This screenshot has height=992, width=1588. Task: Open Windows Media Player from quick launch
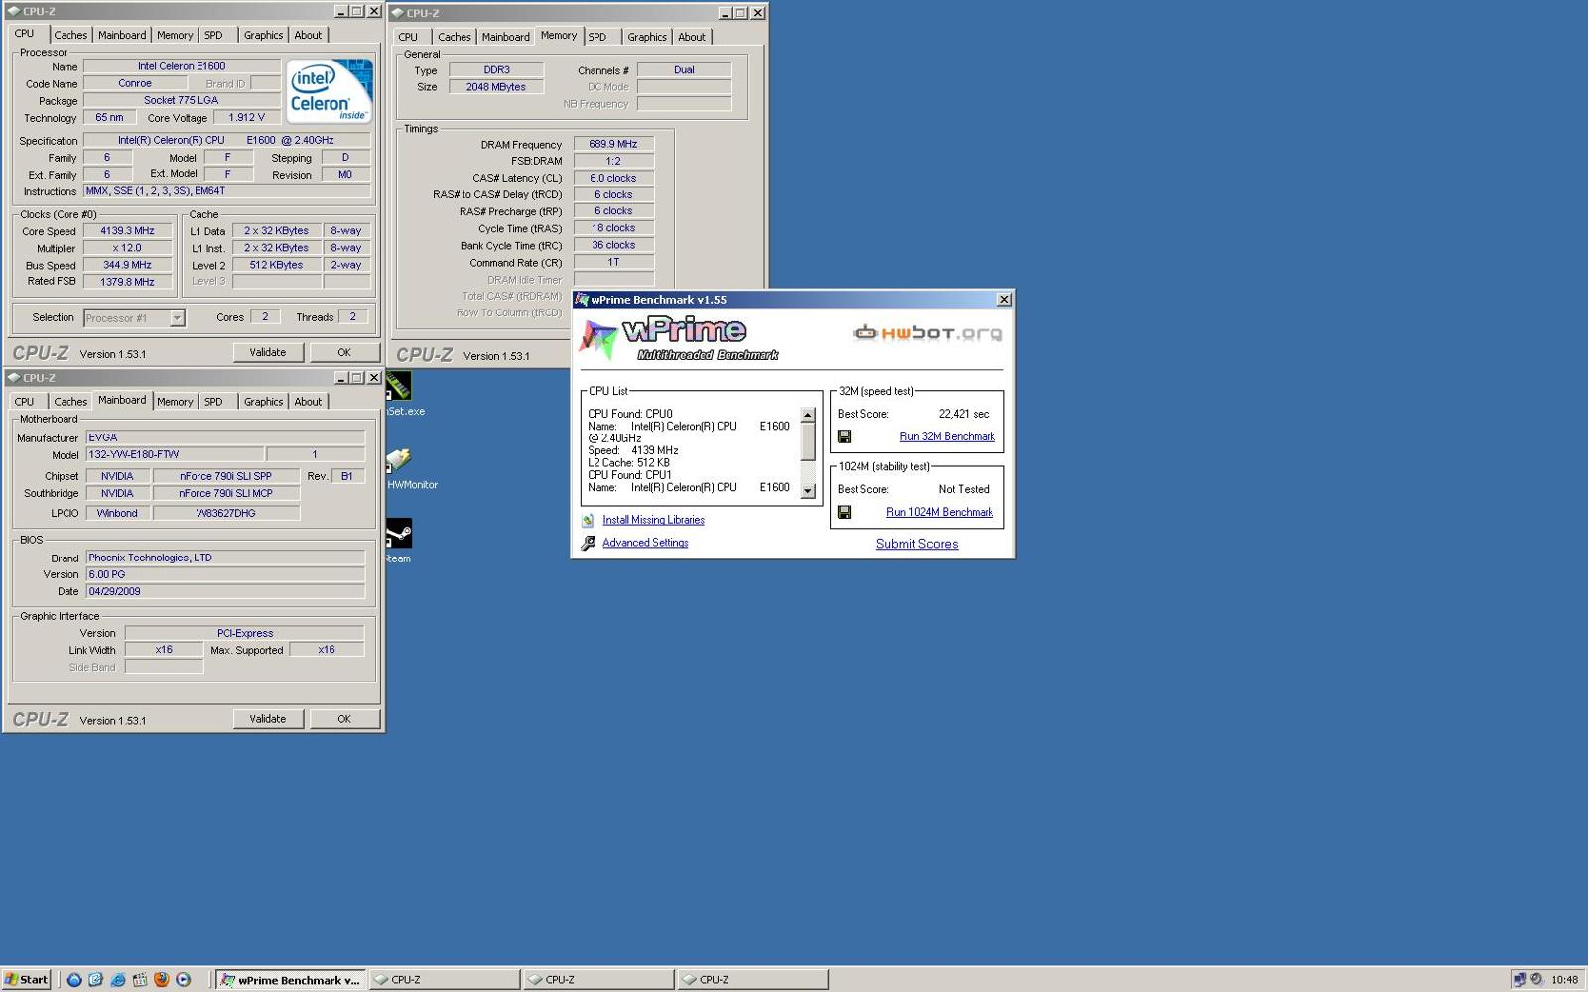click(x=183, y=979)
